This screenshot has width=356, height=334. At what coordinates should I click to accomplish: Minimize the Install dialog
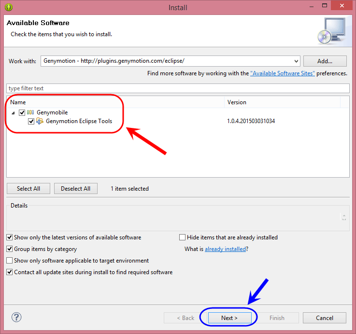click(x=312, y=6)
